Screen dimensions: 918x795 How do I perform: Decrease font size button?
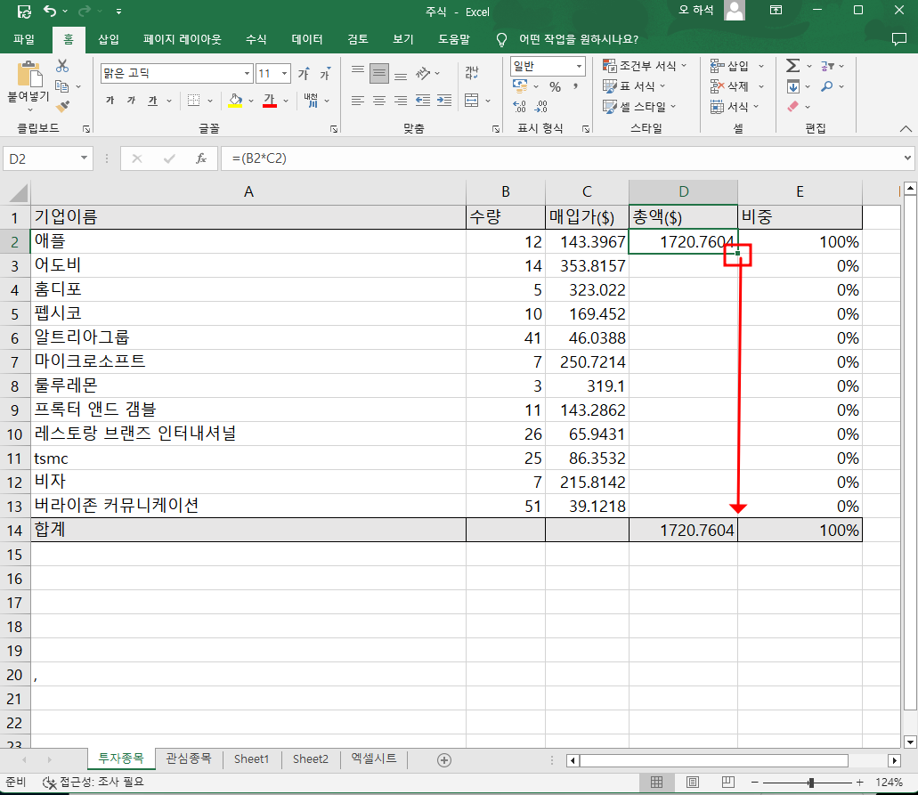(x=325, y=73)
